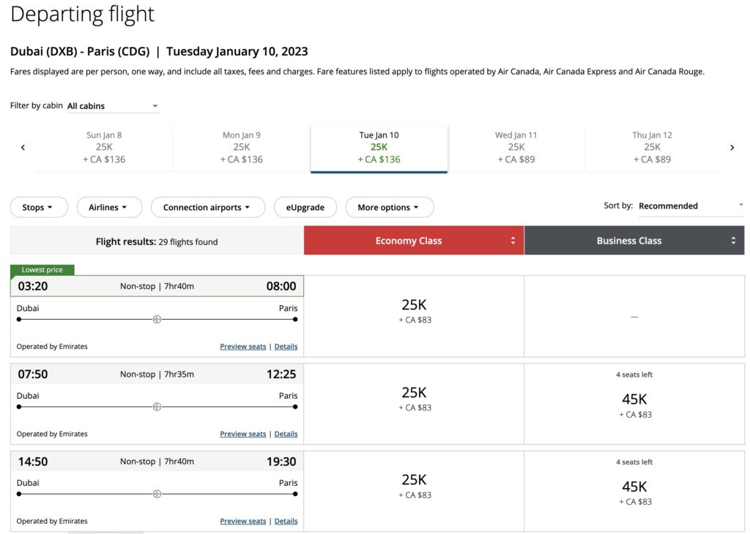This screenshot has width=750, height=534.
Task: View Details of the 07:50 flight
Action: [286, 435]
